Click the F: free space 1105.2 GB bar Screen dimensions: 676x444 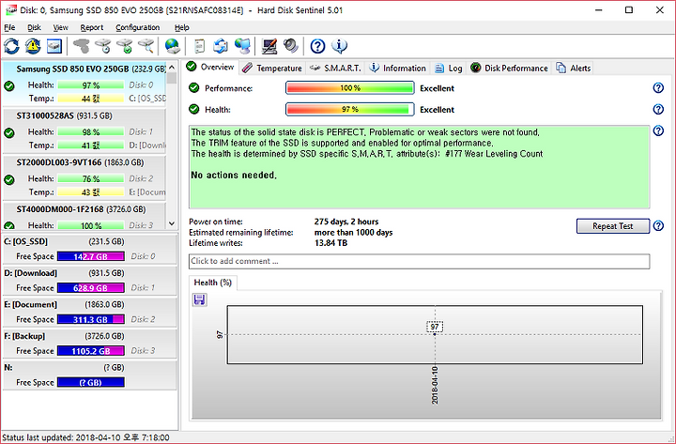click(90, 351)
